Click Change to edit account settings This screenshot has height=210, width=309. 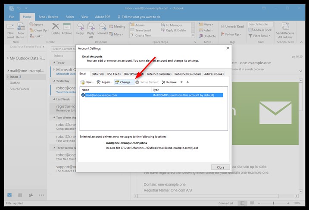pos(124,82)
